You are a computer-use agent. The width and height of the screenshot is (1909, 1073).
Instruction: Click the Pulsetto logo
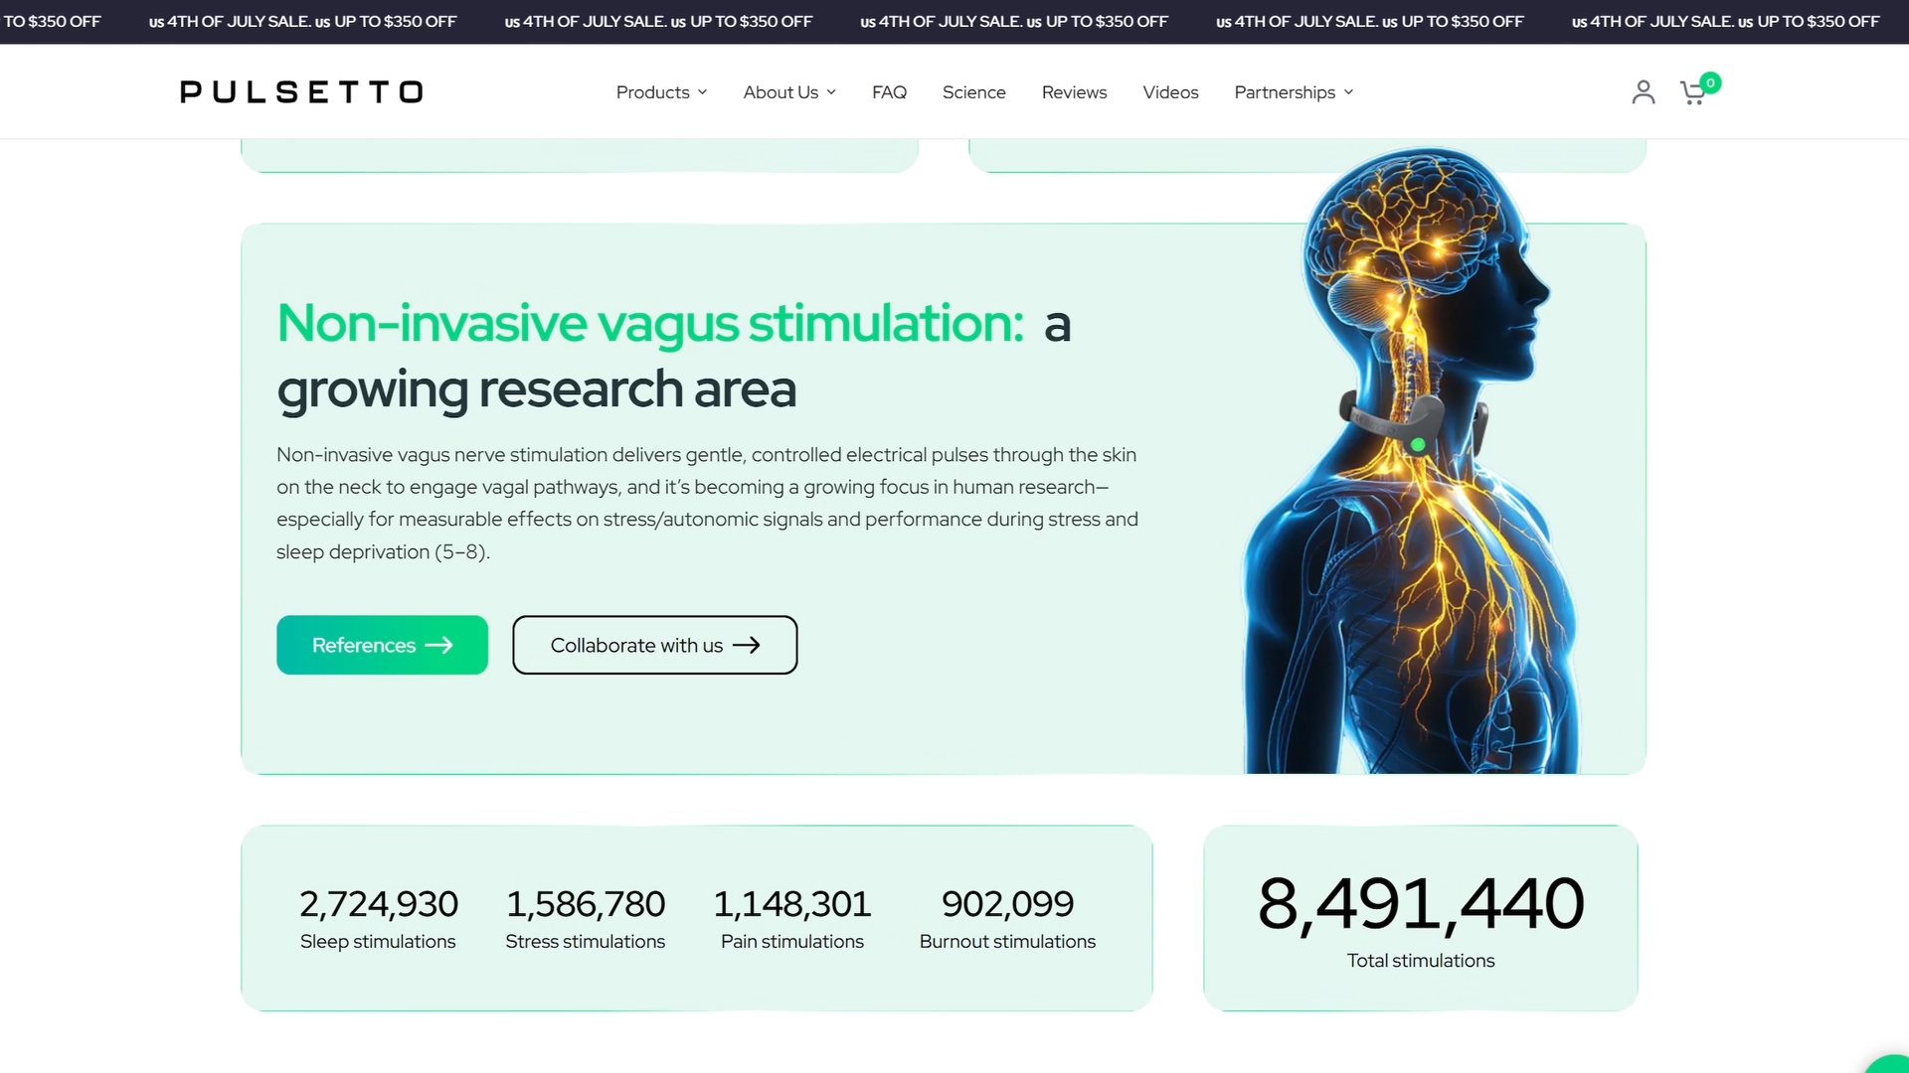(x=301, y=92)
